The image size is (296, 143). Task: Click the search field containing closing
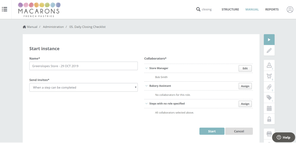coord(207,10)
